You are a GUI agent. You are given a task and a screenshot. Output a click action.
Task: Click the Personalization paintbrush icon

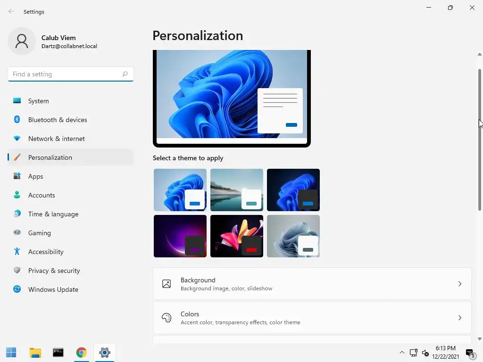point(17,157)
